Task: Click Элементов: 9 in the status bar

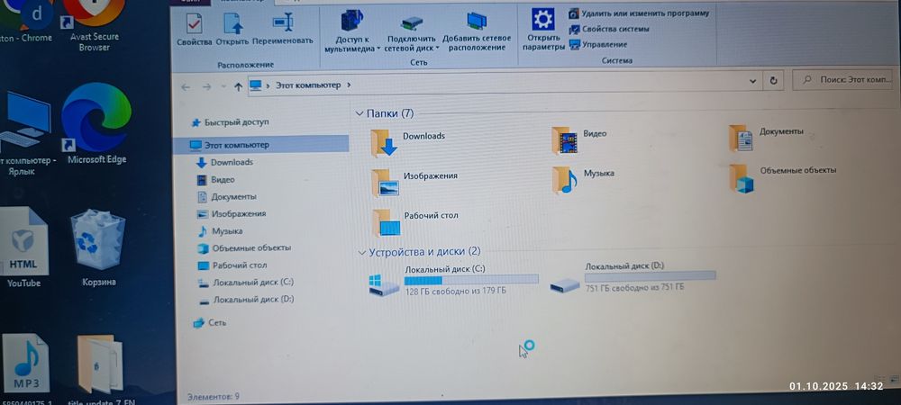Action: coord(214,396)
